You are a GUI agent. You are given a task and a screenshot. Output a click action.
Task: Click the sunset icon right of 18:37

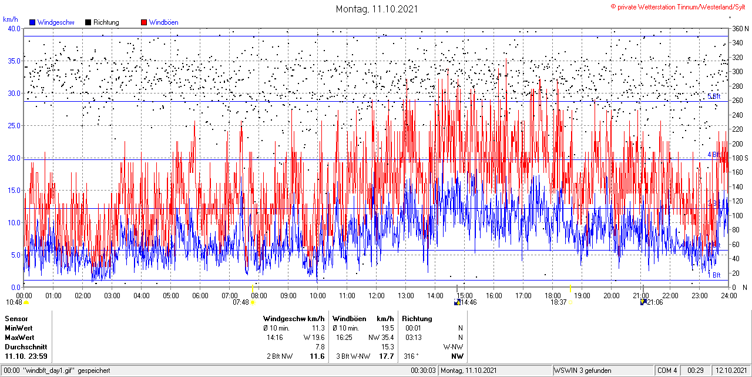(570, 302)
